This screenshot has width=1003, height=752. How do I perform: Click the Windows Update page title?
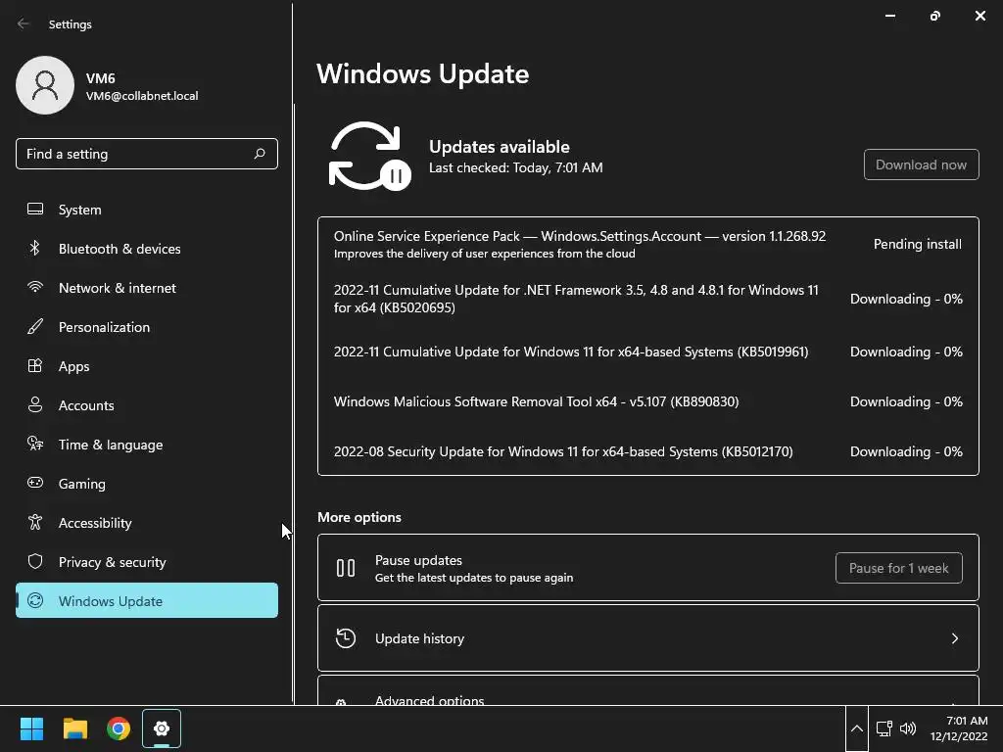coord(423,73)
